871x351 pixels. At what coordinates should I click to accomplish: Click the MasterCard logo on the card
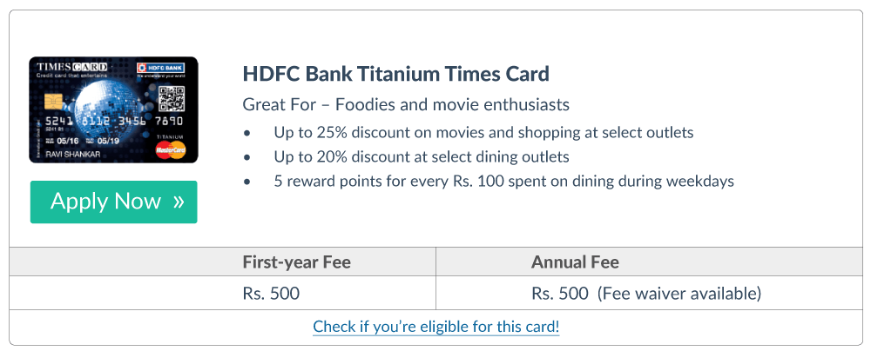click(x=171, y=151)
